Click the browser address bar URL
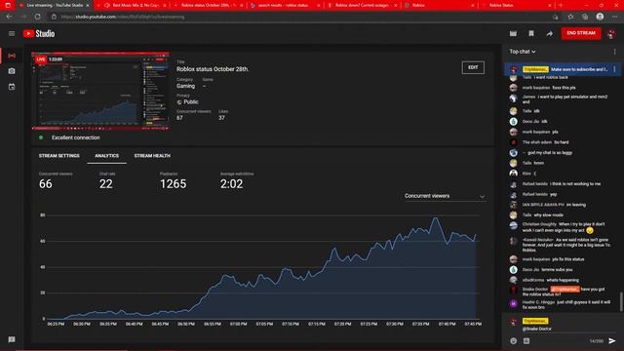This screenshot has height=351, width=624. (x=123, y=17)
